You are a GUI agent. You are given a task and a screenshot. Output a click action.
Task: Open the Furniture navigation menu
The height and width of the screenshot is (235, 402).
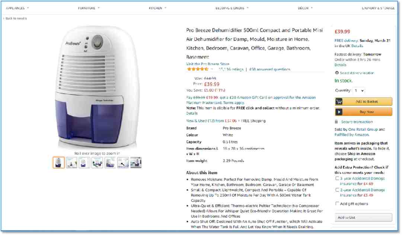89,8
